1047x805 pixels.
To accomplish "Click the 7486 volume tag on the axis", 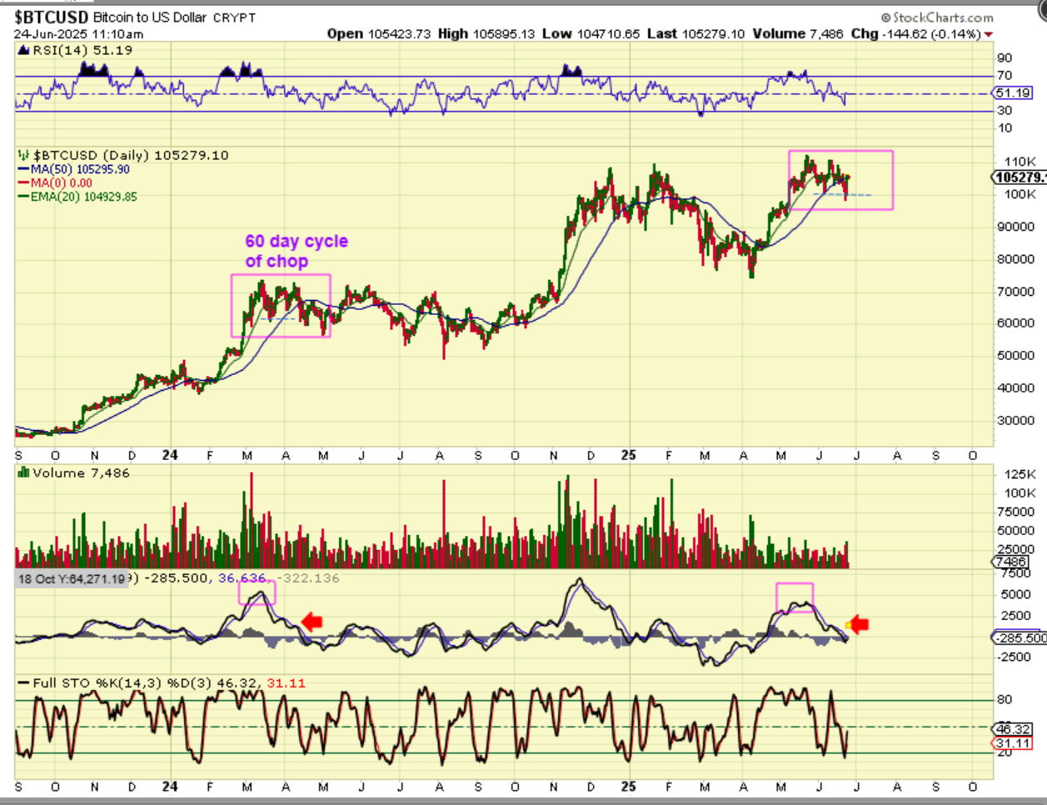I will pos(1012,562).
